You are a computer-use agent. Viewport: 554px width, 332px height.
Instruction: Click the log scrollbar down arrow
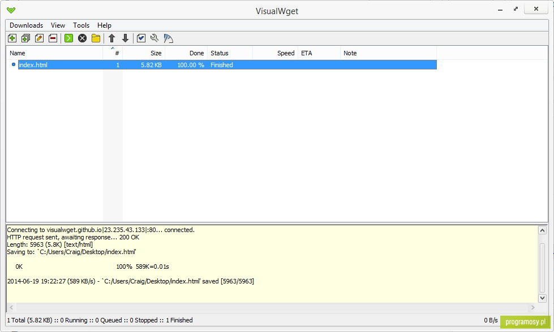(542, 298)
